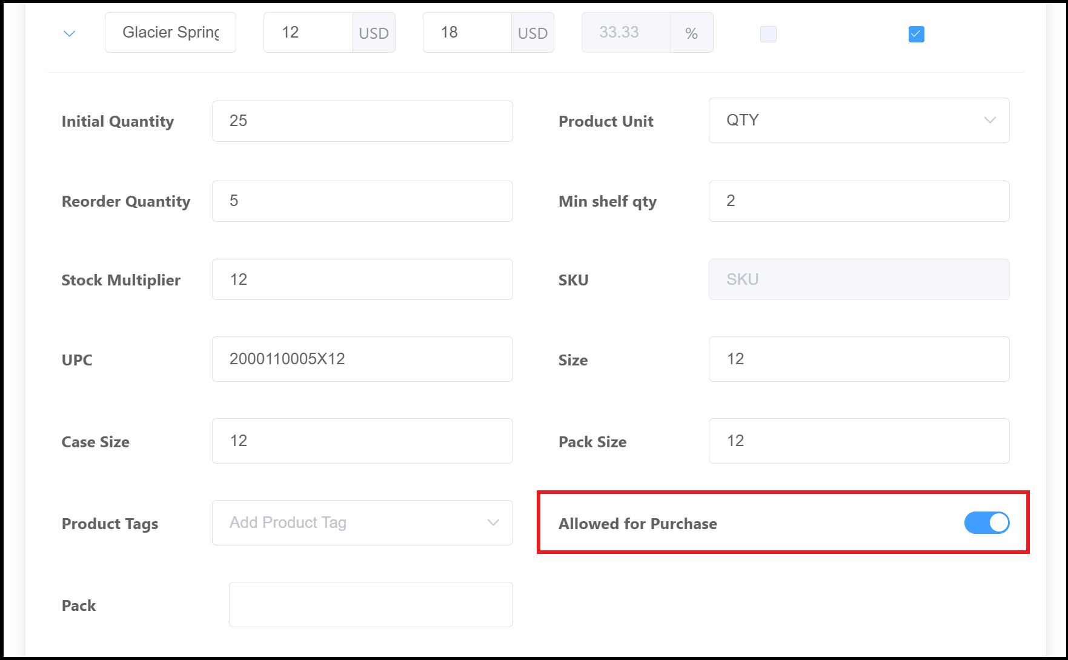Edit the Pack Size value
The image size is (1068, 660).
pos(858,441)
